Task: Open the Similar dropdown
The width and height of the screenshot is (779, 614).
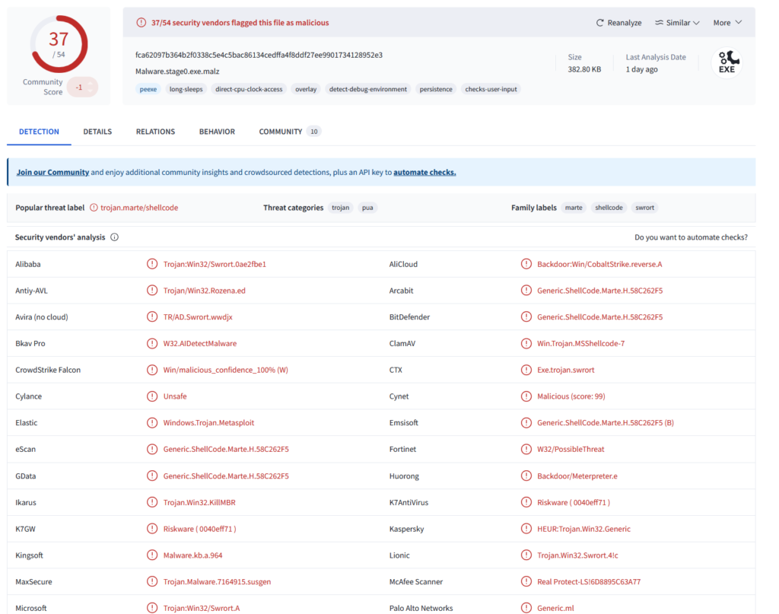Action: 677,23
